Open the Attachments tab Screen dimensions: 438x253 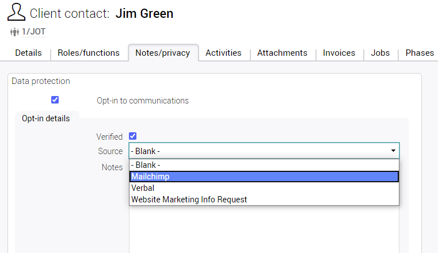tap(282, 53)
